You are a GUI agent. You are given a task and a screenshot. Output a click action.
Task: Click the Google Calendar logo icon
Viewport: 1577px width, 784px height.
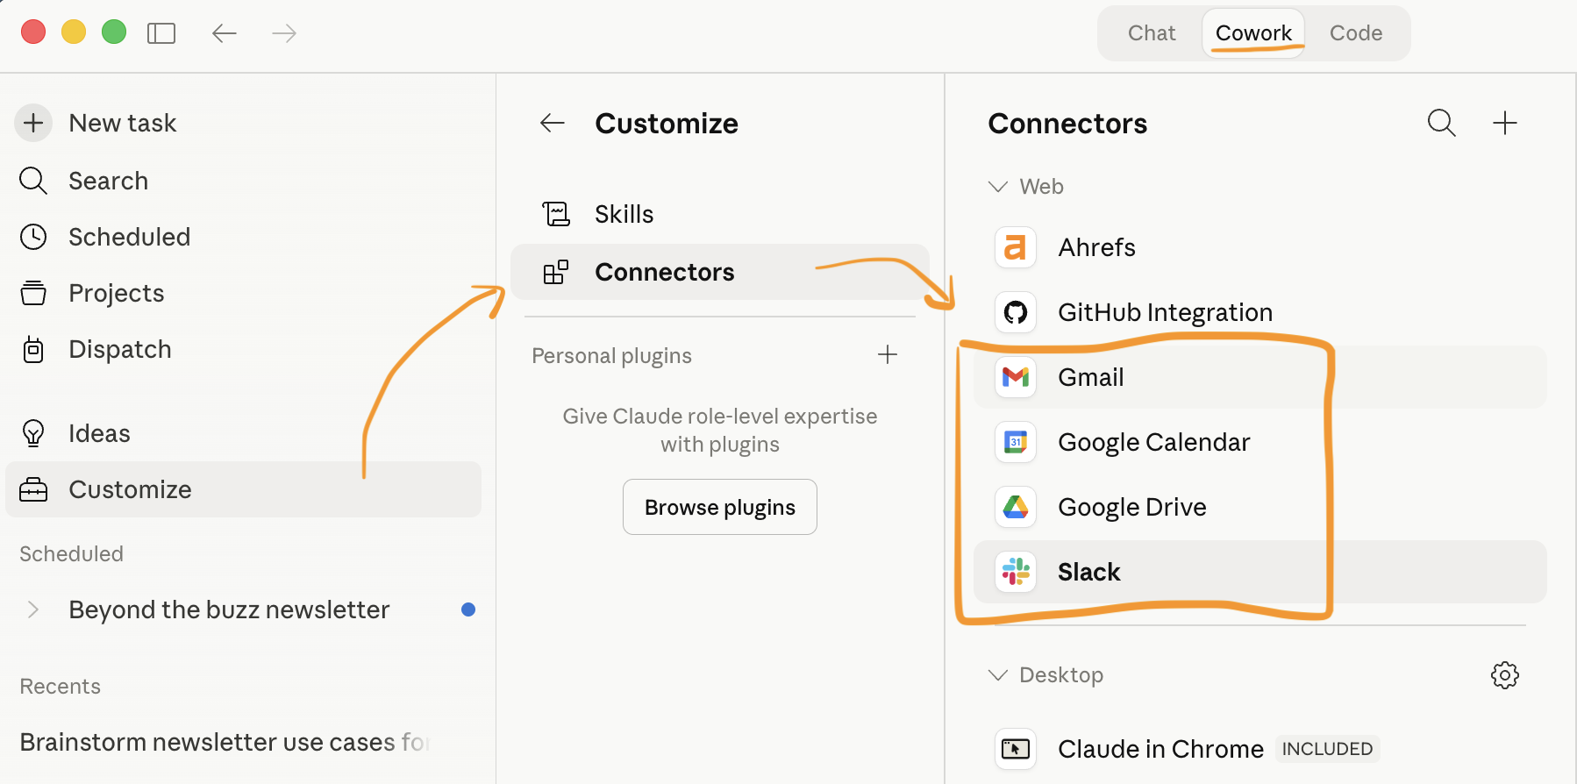[x=1016, y=442]
